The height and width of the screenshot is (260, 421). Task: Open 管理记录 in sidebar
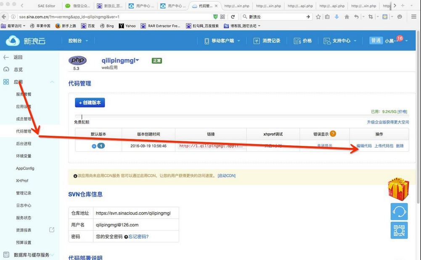(x=24, y=193)
